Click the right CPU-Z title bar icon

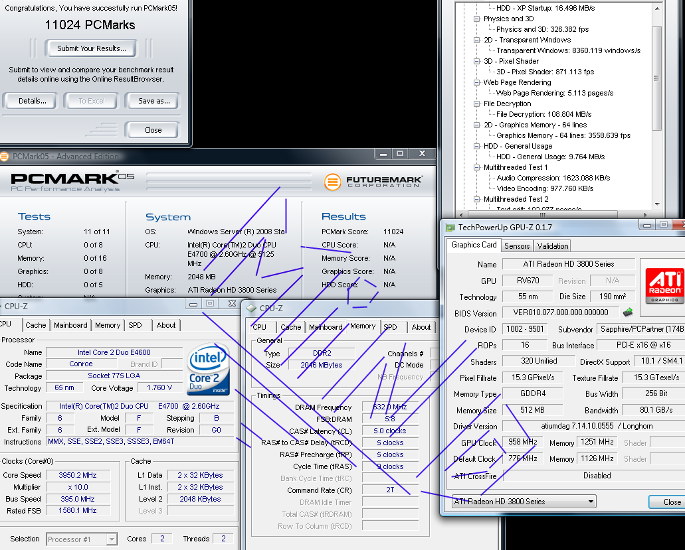point(251,309)
